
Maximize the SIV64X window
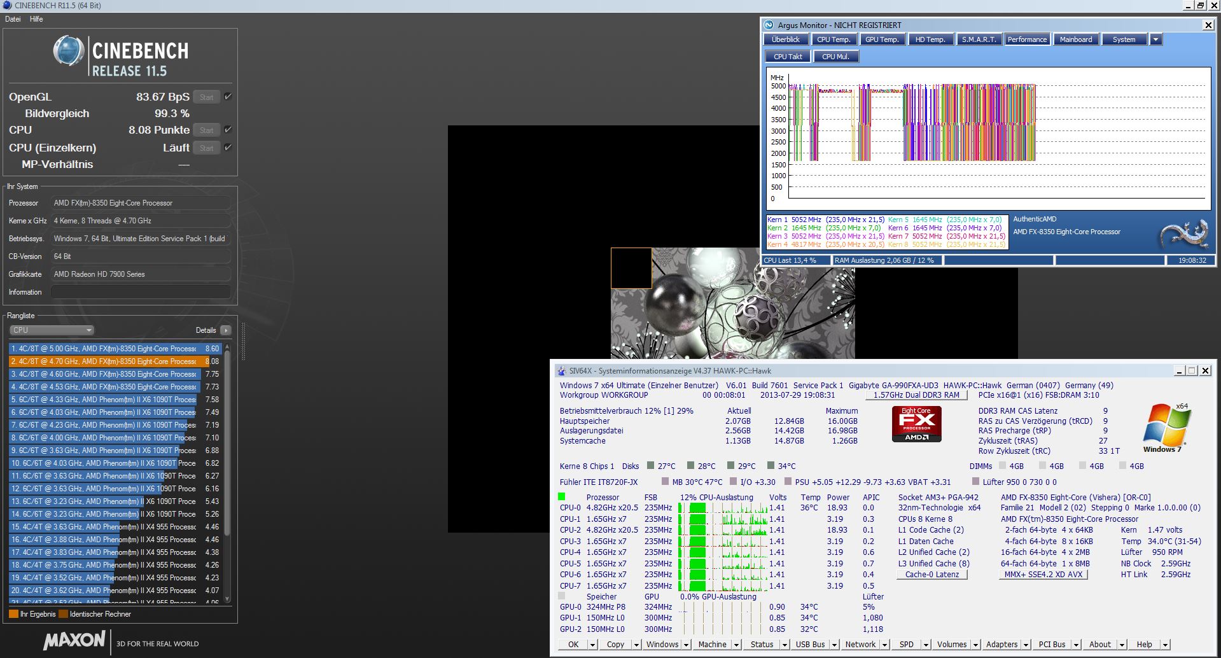pos(1192,370)
